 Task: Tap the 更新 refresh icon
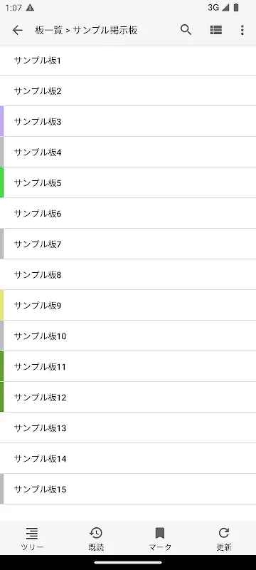pyautogui.click(x=224, y=533)
